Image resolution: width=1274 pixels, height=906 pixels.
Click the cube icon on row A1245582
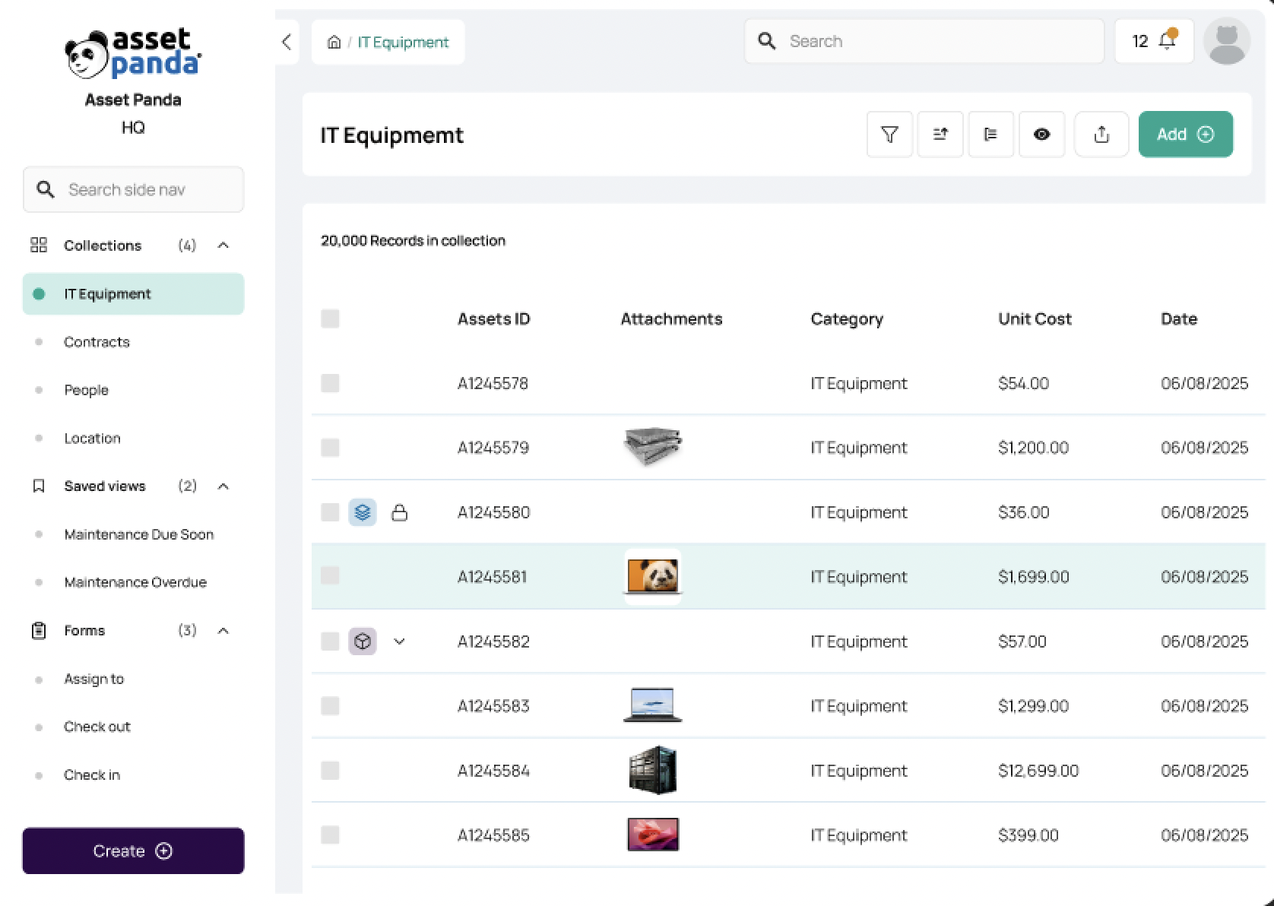363,641
